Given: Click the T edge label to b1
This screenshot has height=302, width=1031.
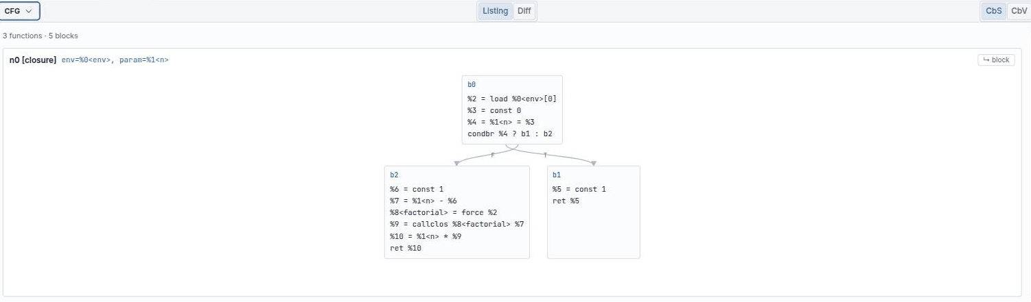Looking at the screenshot, I should click(546, 155).
